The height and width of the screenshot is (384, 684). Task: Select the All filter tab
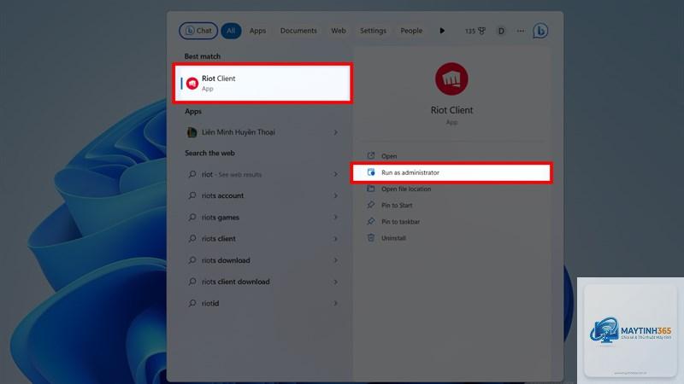coord(231,31)
